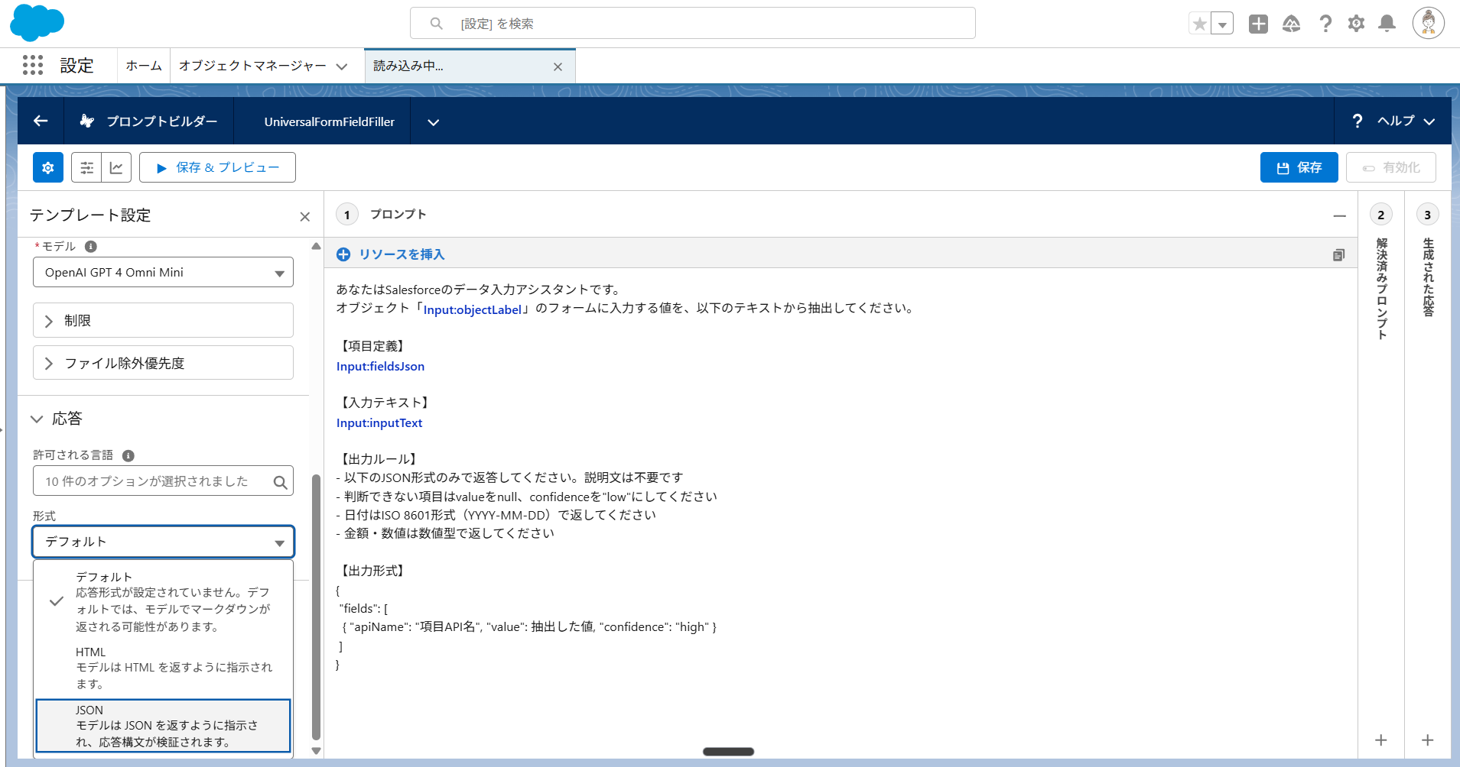Viewport: 1460px width, 767px height.
Task: Select the HTML response format option
Action: point(163,667)
